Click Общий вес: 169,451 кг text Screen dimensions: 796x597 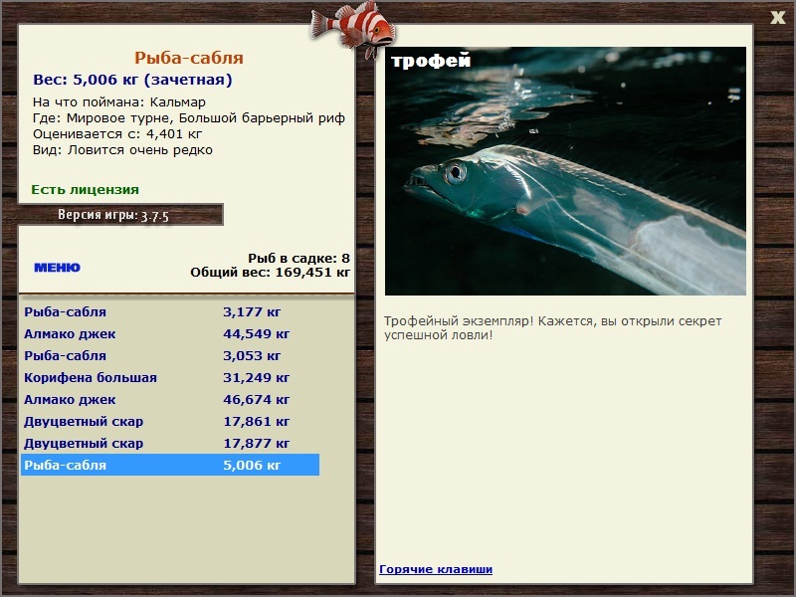[x=270, y=272]
